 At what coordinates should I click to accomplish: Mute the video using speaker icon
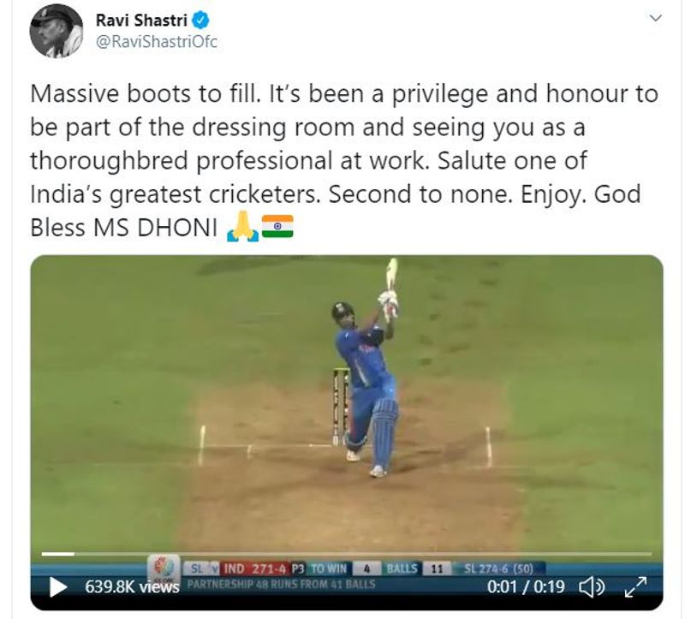[592, 587]
